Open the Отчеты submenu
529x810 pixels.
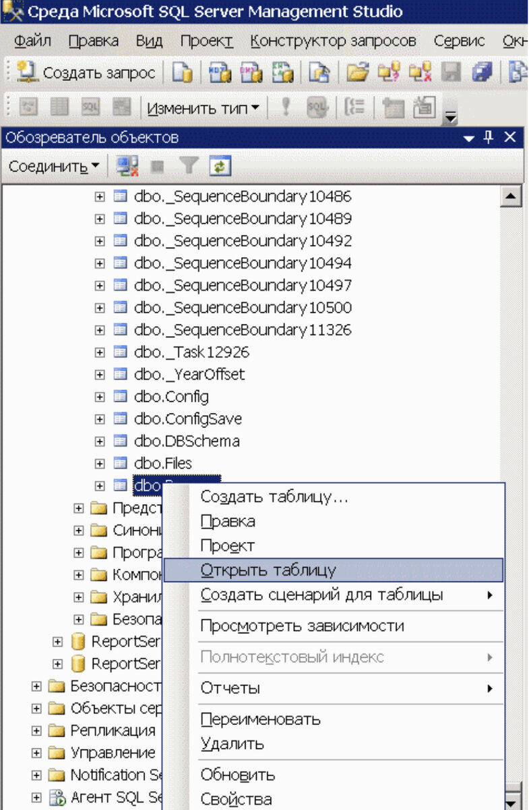(x=334, y=688)
